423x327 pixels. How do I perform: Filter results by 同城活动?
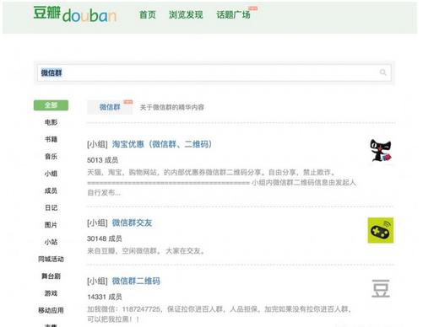click(x=51, y=259)
